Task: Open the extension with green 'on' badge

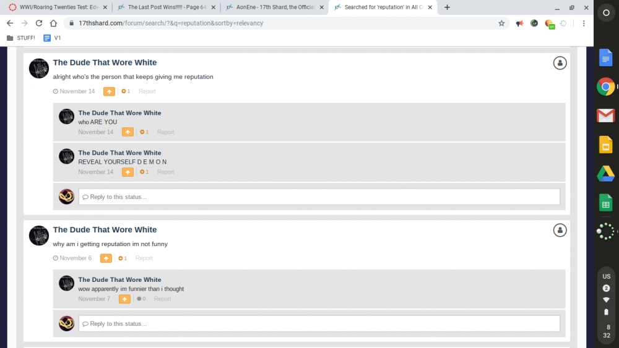Action: click(x=550, y=24)
